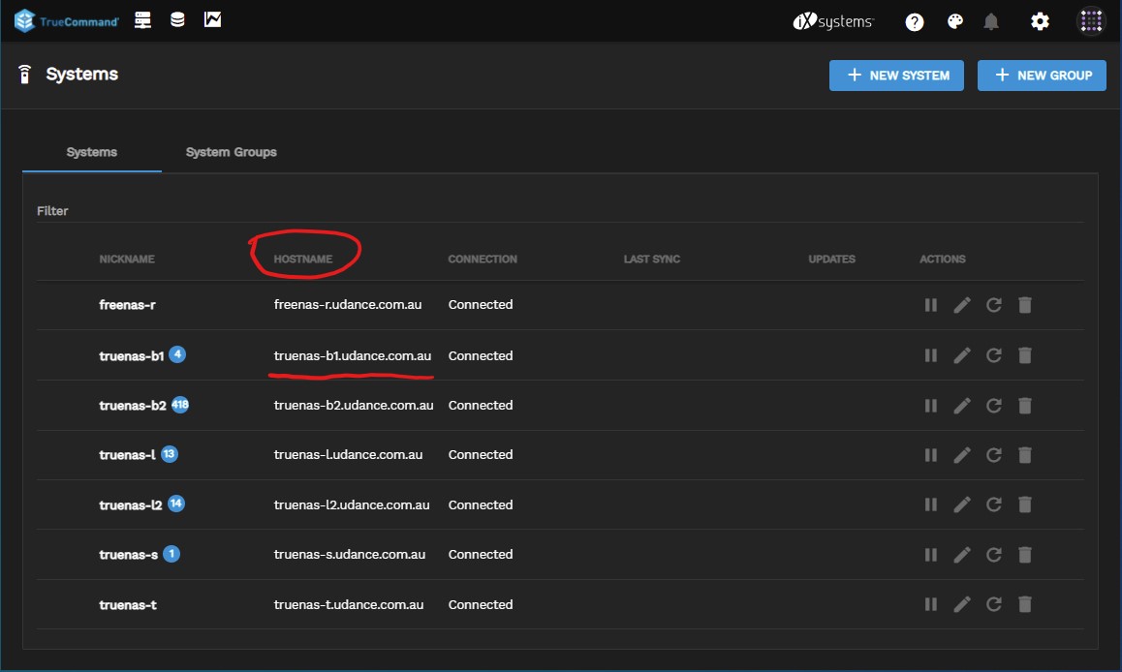Click the 418 alerts badge on truenas-b2
The image size is (1122, 672).
180,405
